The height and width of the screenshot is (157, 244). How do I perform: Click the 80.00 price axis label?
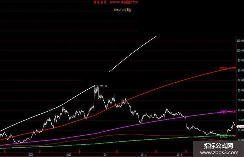click(x=241, y=71)
